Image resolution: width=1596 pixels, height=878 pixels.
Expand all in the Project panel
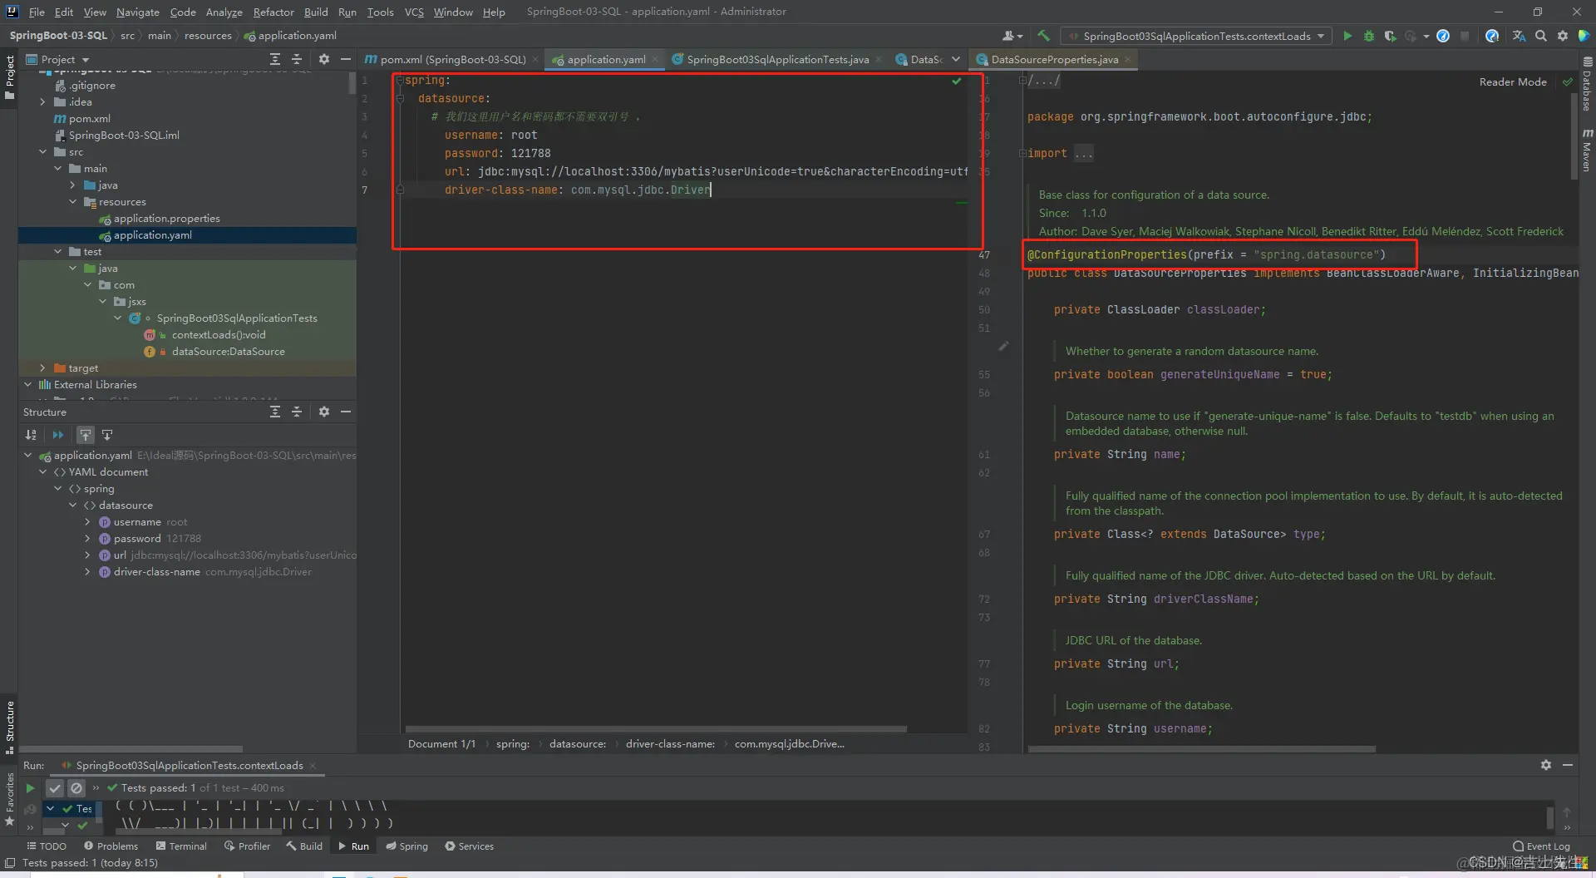[275, 59]
